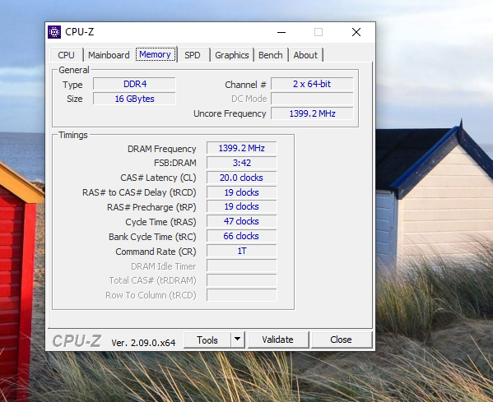Switch to the Graphics tab
493x402 pixels.
point(232,55)
